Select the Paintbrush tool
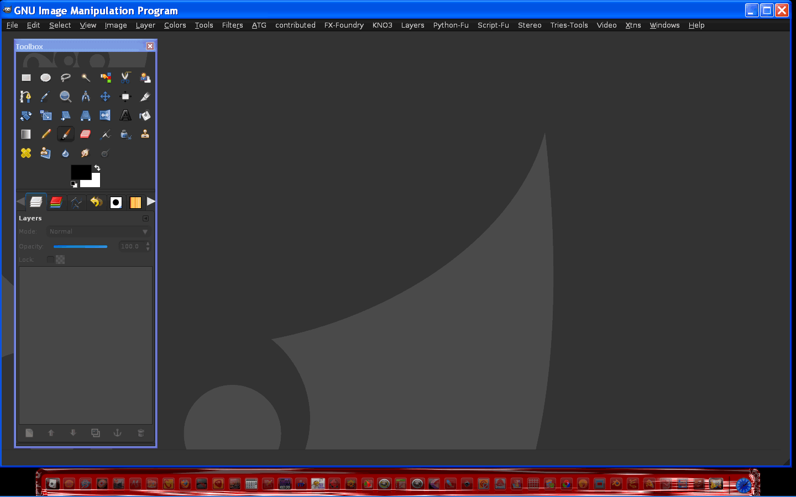Viewport: 796px width, 497px height. click(x=66, y=134)
